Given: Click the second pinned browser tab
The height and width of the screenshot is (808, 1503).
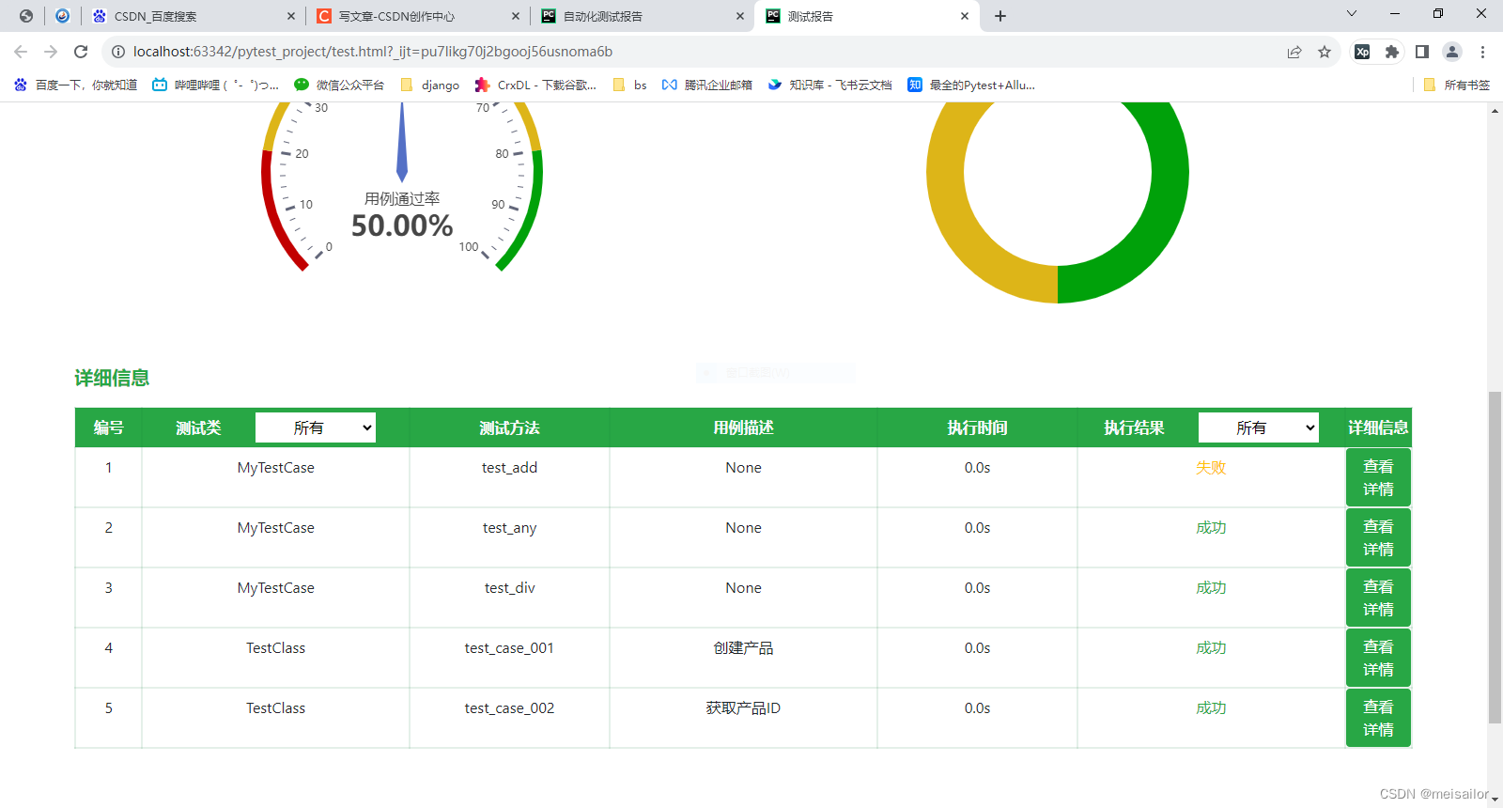Looking at the screenshot, I should coord(63,16).
